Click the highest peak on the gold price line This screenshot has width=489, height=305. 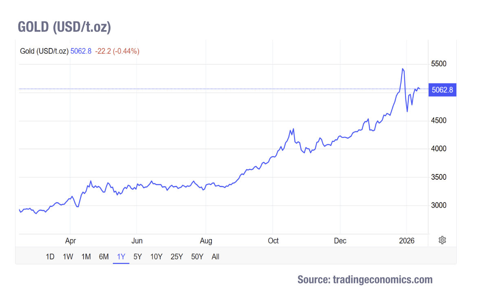tap(403, 69)
